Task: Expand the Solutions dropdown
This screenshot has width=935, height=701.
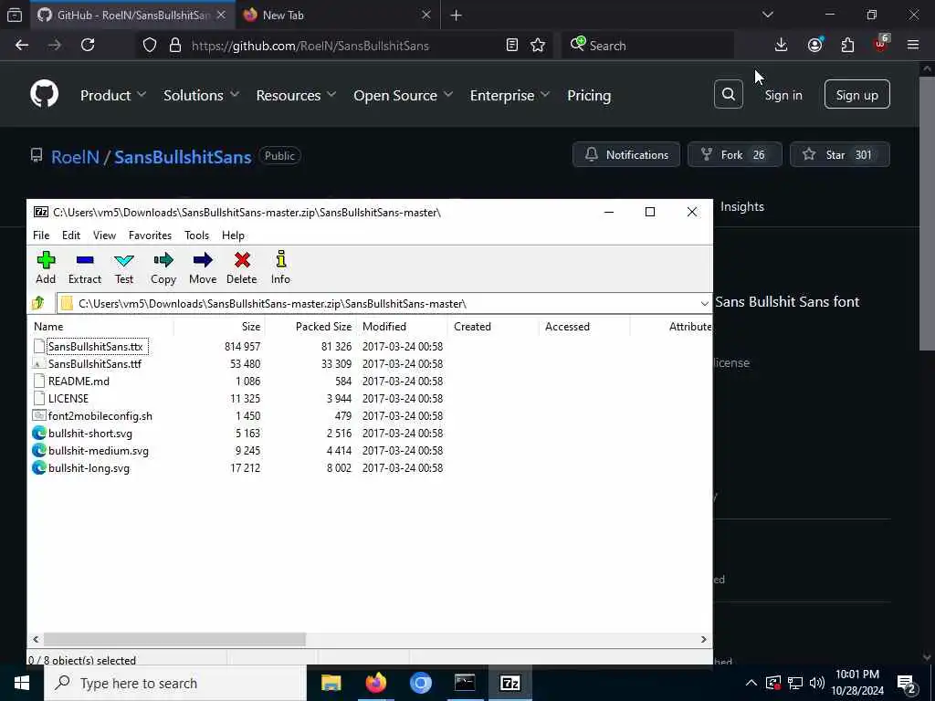Action: (x=201, y=95)
